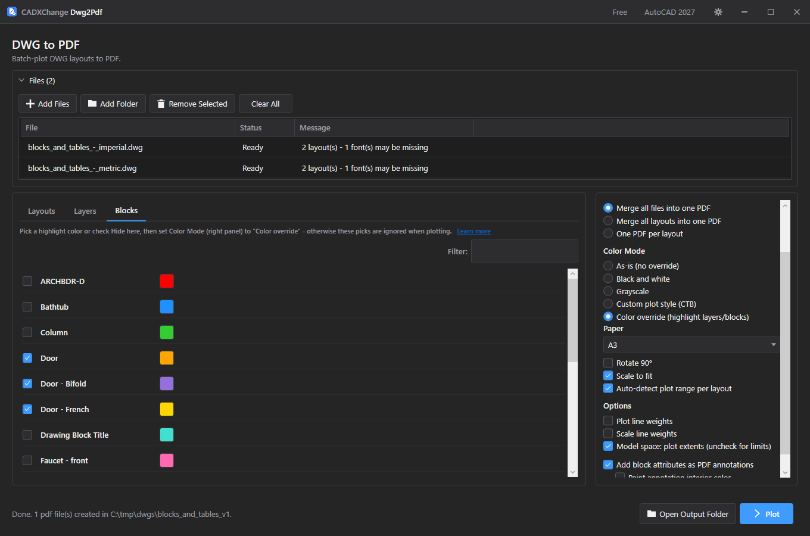Image resolution: width=810 pixels, height=536 pixels.
Task: Toggle the light/dark theme sun icon
Action: pos(718,12)
